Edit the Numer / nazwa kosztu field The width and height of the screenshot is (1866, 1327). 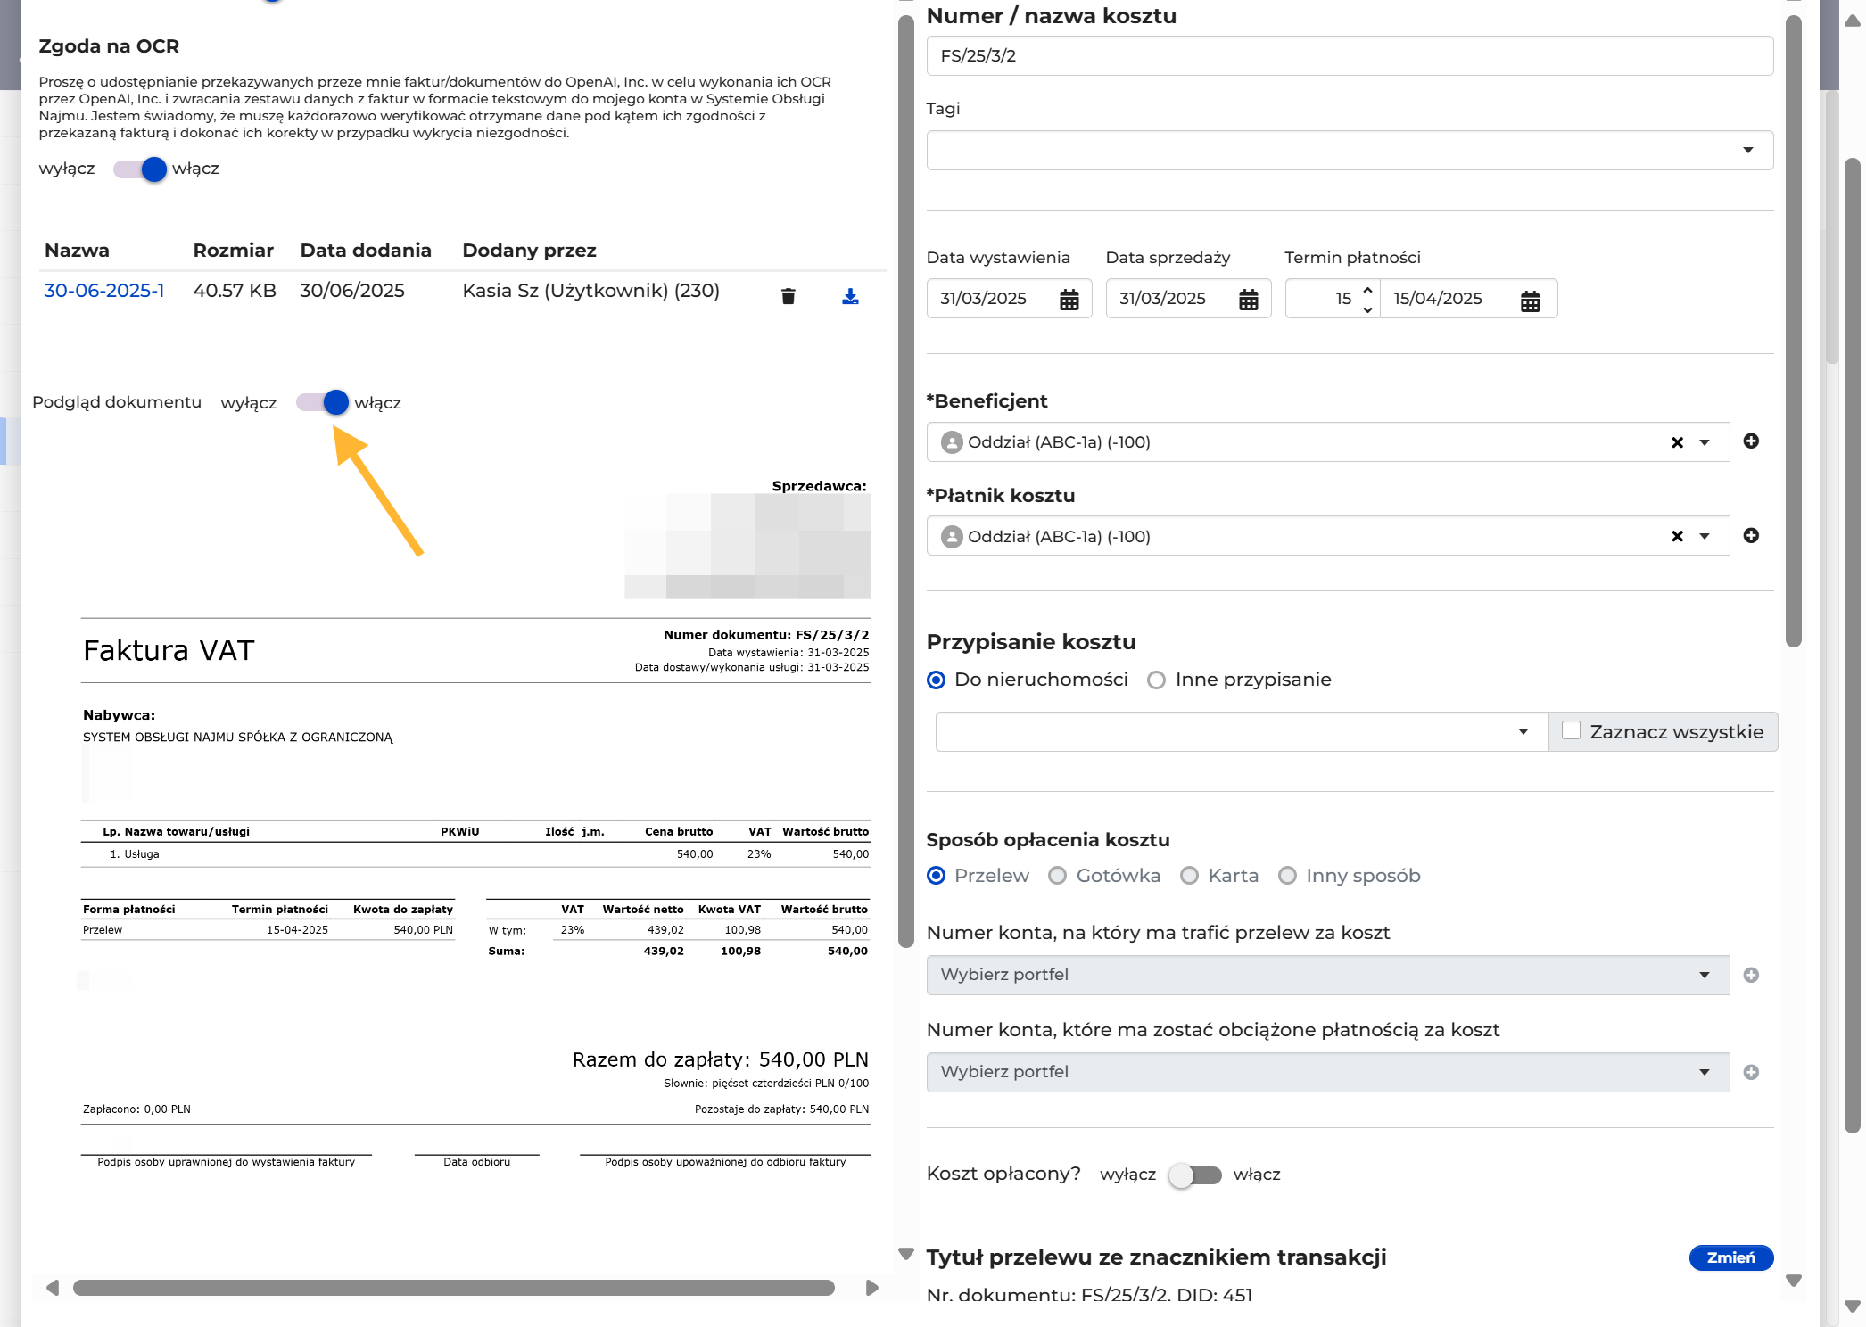[1350, 56]
